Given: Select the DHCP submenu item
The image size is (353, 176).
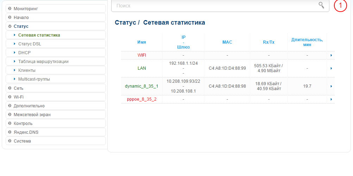Looking at the screenshot, I should pos(24,53).
